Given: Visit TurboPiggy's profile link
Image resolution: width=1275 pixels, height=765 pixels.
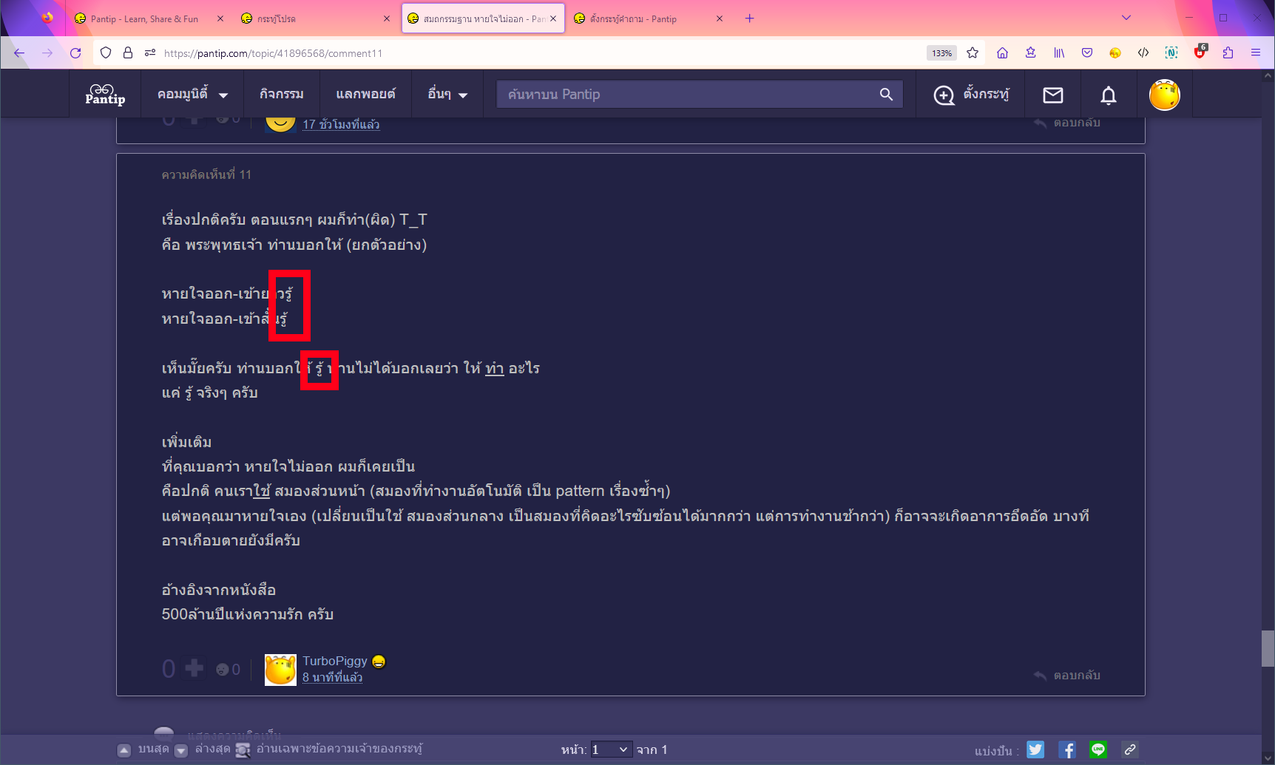Looking at the screenshot, I should click(x=334, y=661).
